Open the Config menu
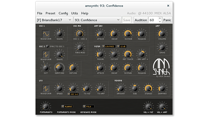Image resolution: width=209 pixels, height=117 pixels. click(x=63, y=13)
